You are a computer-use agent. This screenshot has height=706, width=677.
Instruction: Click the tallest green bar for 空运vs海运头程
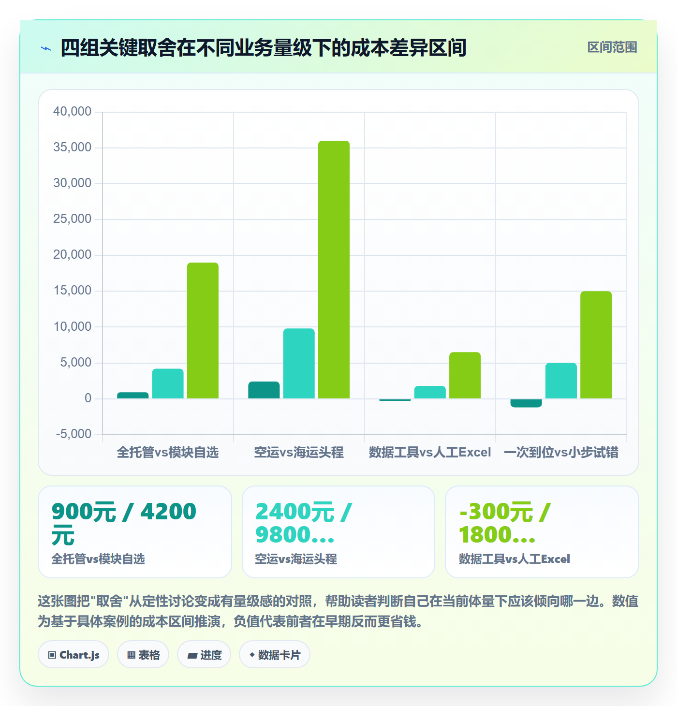(334, 269)
